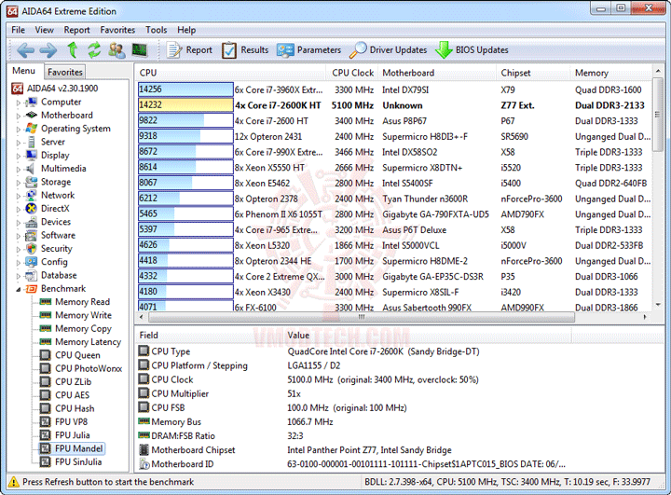This screenshot has height=495, width=671.
Task: Expand the Security tree node
Action: 19,249
